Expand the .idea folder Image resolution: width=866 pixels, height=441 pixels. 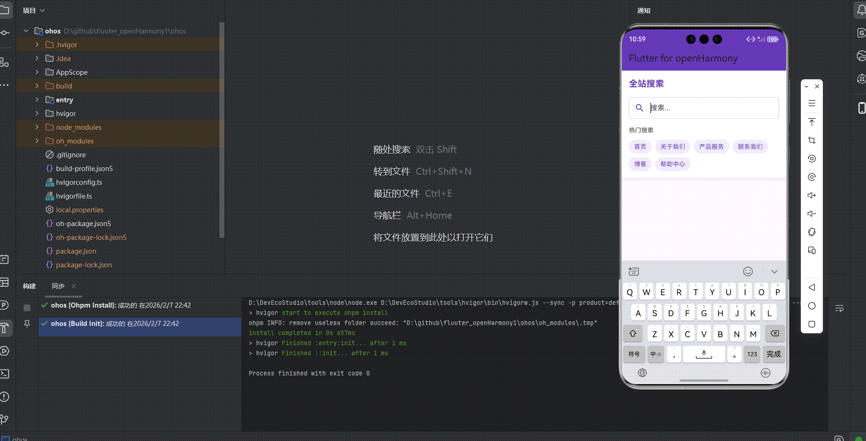tap(37, 59)
